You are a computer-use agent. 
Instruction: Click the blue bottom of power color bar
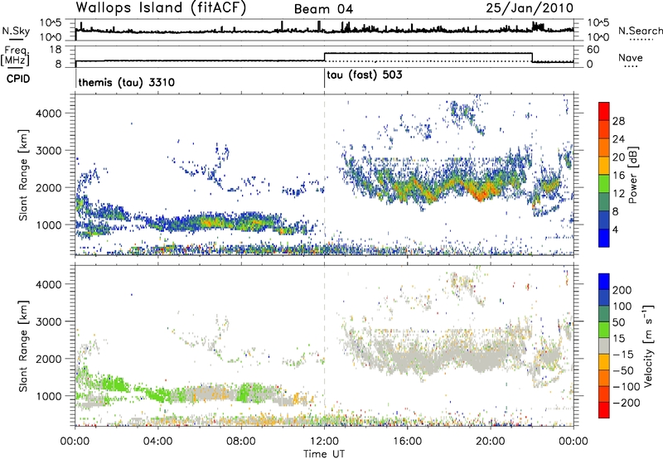point(604,238)
